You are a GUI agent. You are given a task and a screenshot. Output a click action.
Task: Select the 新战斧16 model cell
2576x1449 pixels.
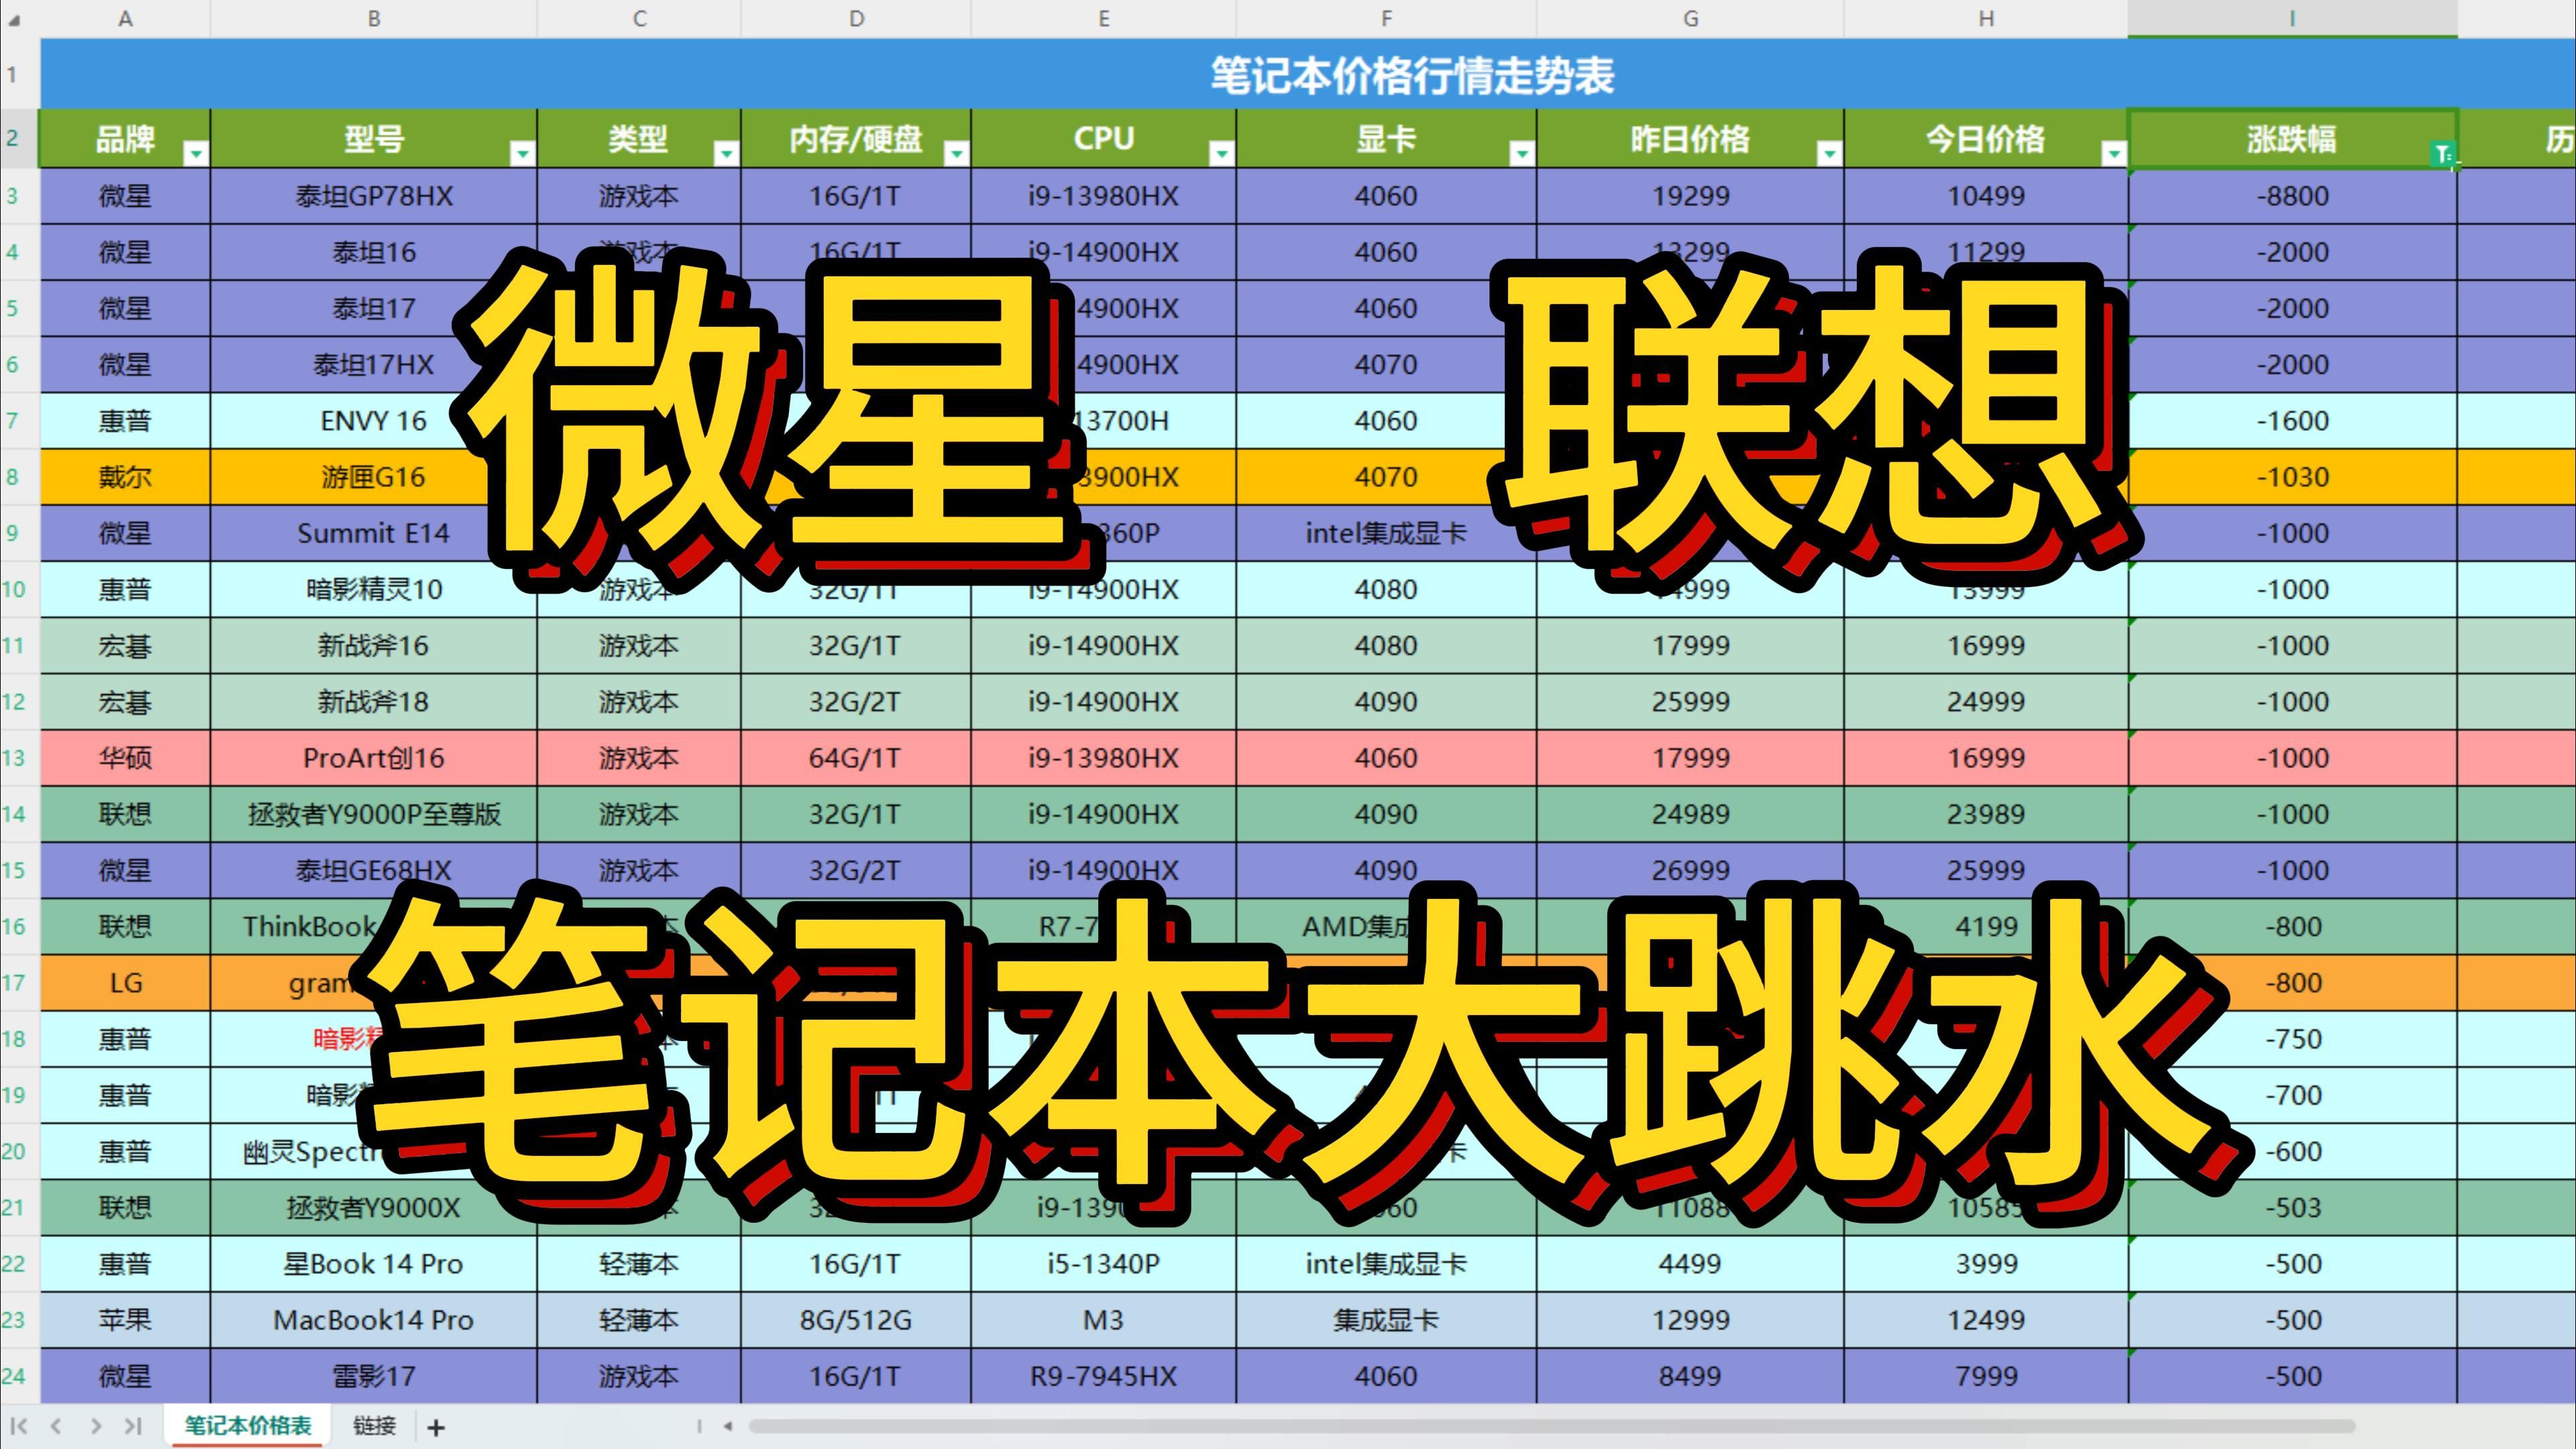373,645
